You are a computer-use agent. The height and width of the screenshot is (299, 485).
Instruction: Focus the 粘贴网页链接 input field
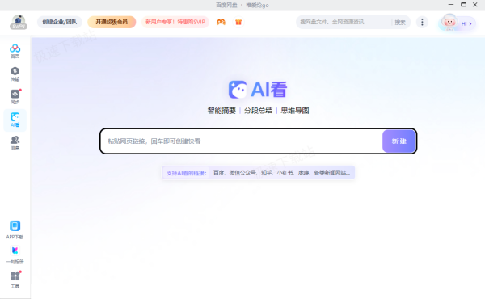(242, 141)
